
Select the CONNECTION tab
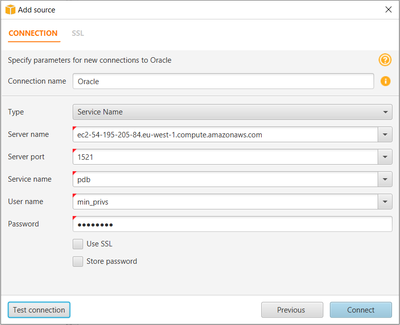33,33
